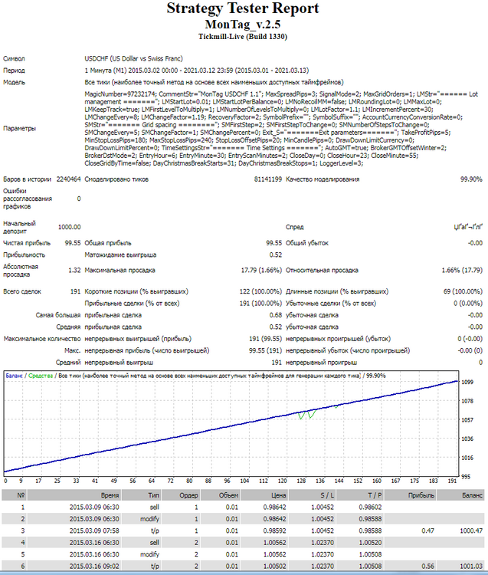
Task: Select the "1 Минута (M1)" period value line
Action: tap(197, 71)
